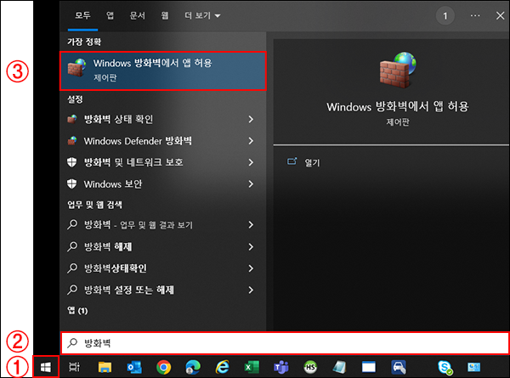Open the Windows Start button
The image size is (510, 378).
pos(46,367)
